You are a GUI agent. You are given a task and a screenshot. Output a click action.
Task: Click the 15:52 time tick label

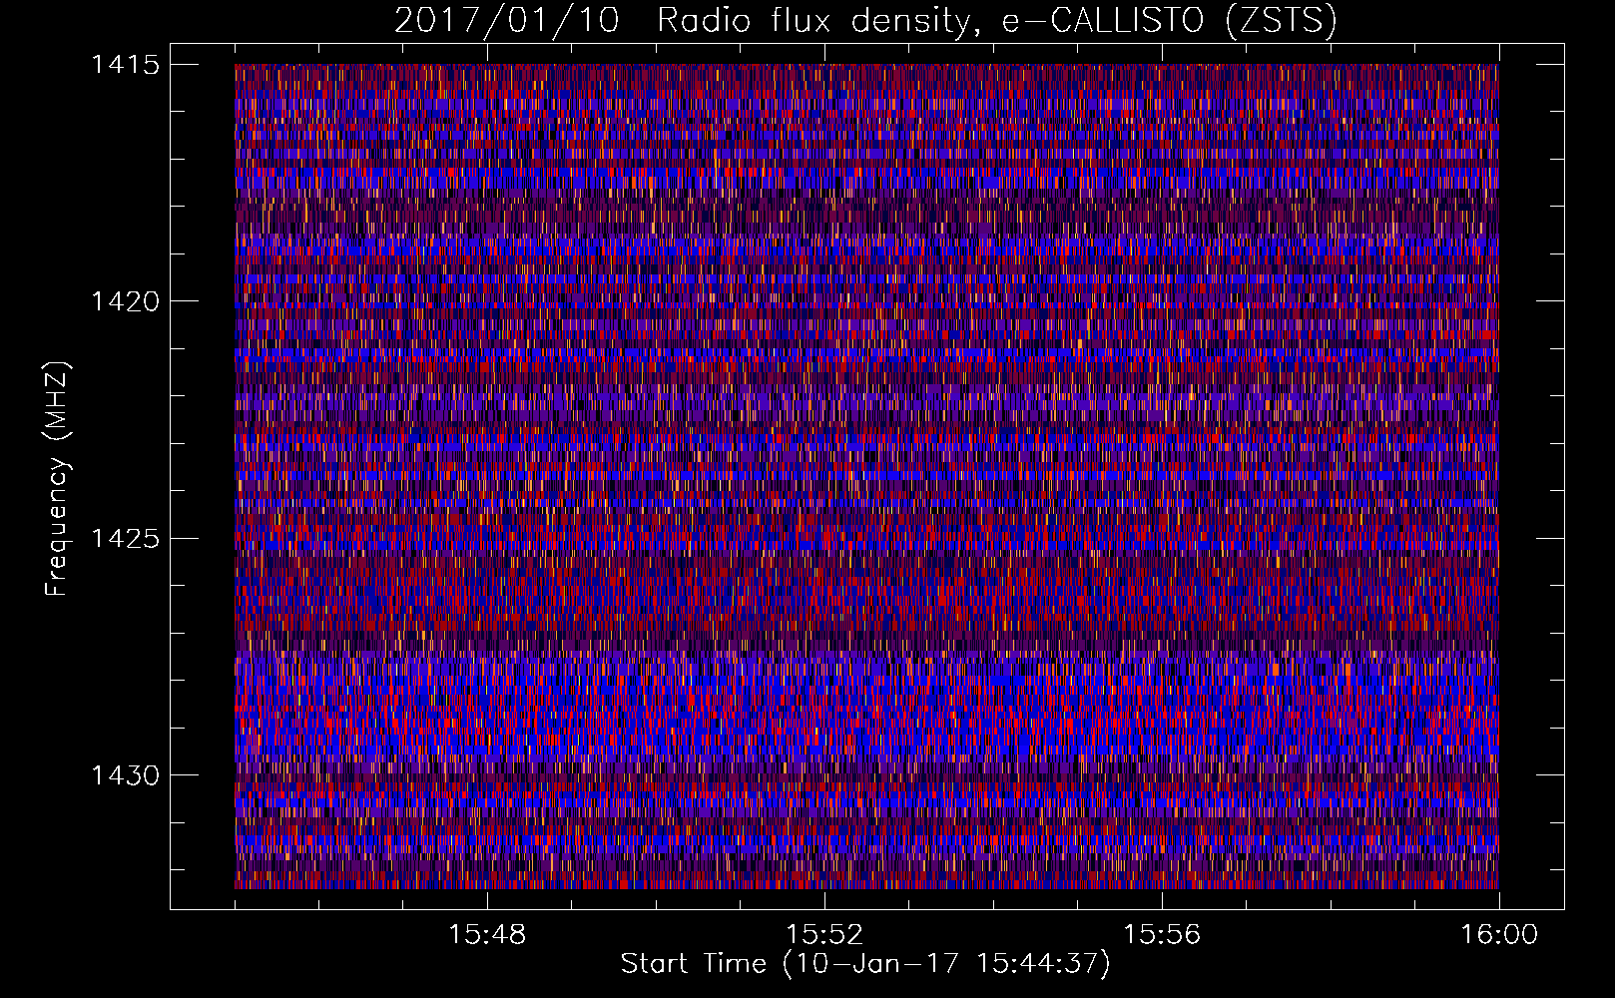(x=824, y=935)
